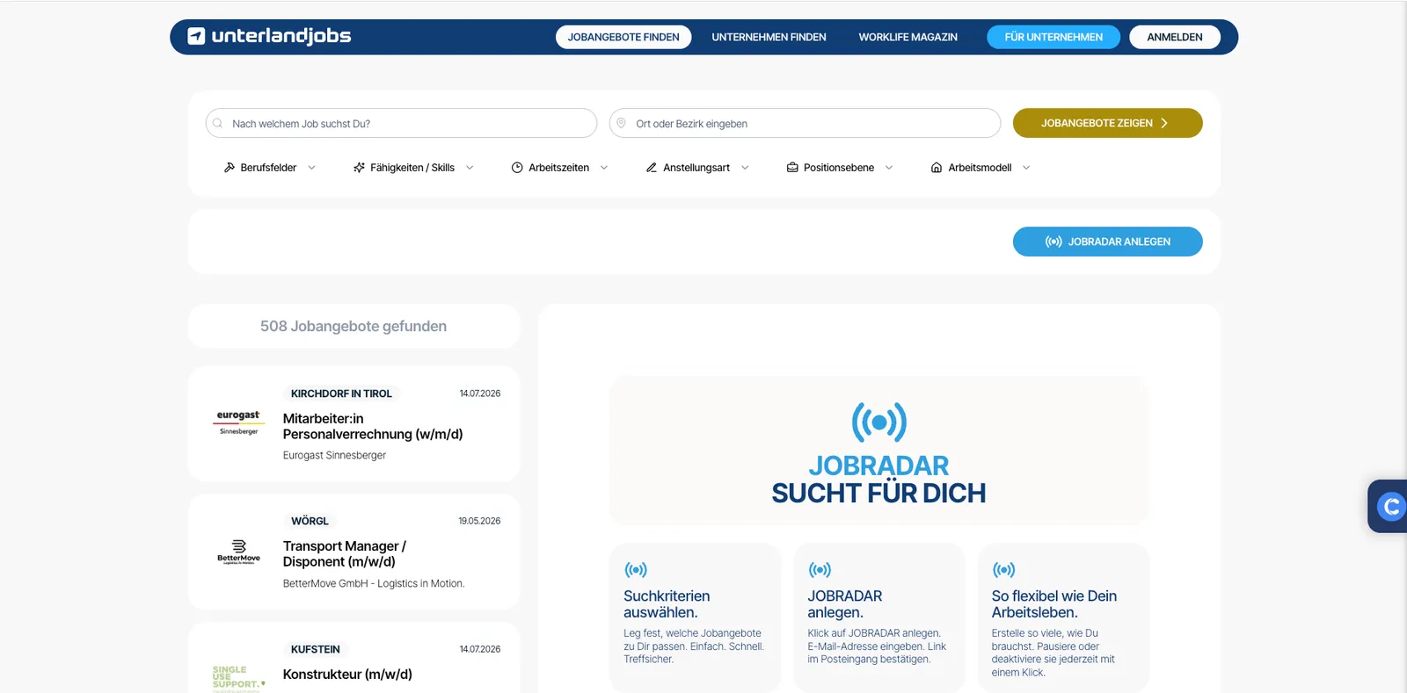Click the Arbeitsmodell house icon

pos(937,168)
